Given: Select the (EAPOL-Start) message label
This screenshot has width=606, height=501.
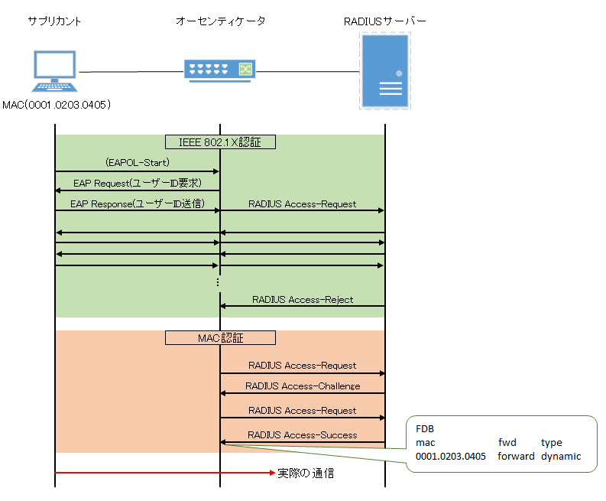Looking at the screenshot, I should 138,163.
